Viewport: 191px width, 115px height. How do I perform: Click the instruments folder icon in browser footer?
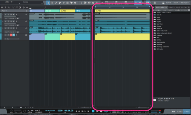click(x=155, y=100)
